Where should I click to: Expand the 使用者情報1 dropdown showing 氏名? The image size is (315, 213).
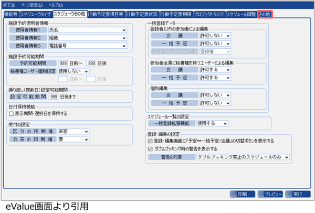point(87,30)
